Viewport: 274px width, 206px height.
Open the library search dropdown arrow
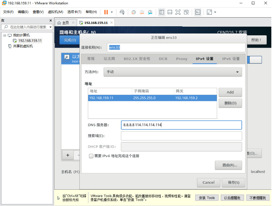(50, 27)
